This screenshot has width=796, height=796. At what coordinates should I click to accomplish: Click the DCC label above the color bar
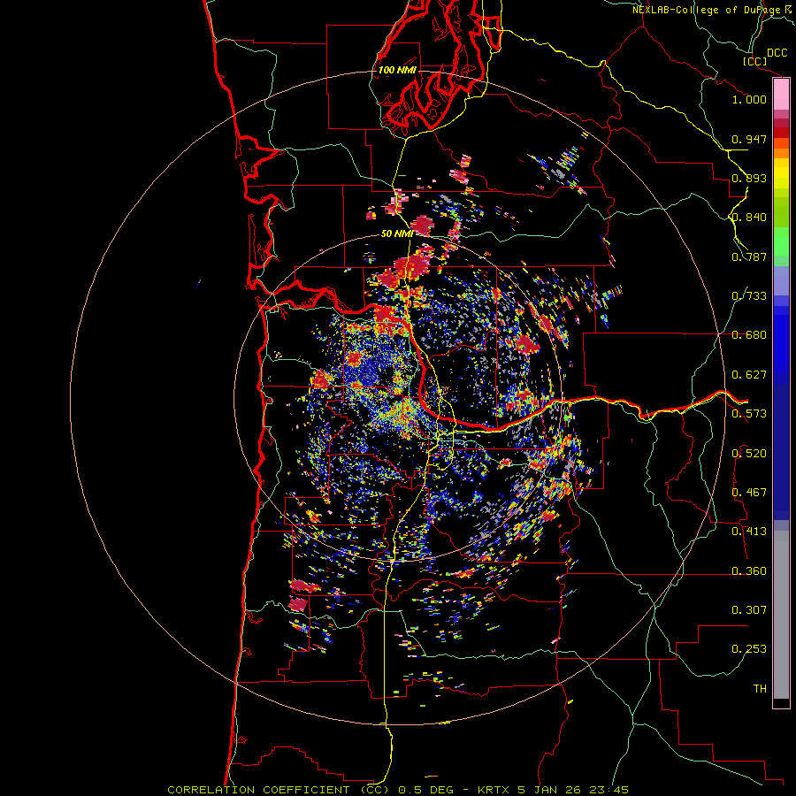(777, 53)
